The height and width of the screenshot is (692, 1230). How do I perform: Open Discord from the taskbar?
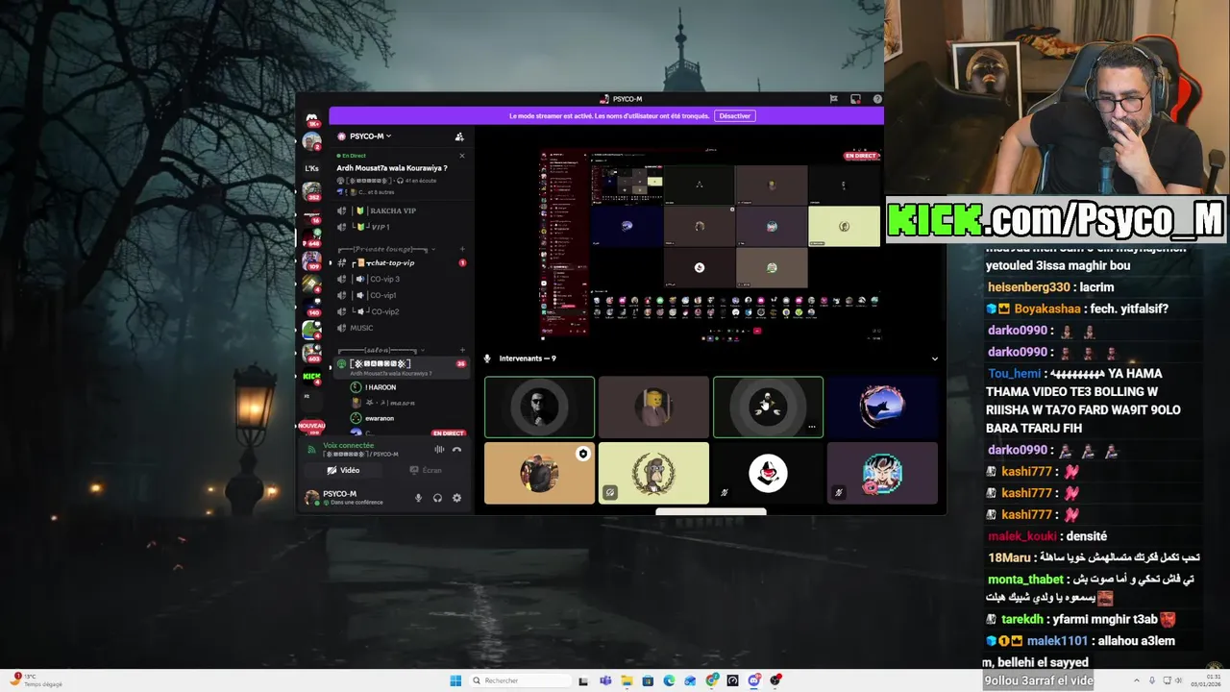click(x=753, y=680)
